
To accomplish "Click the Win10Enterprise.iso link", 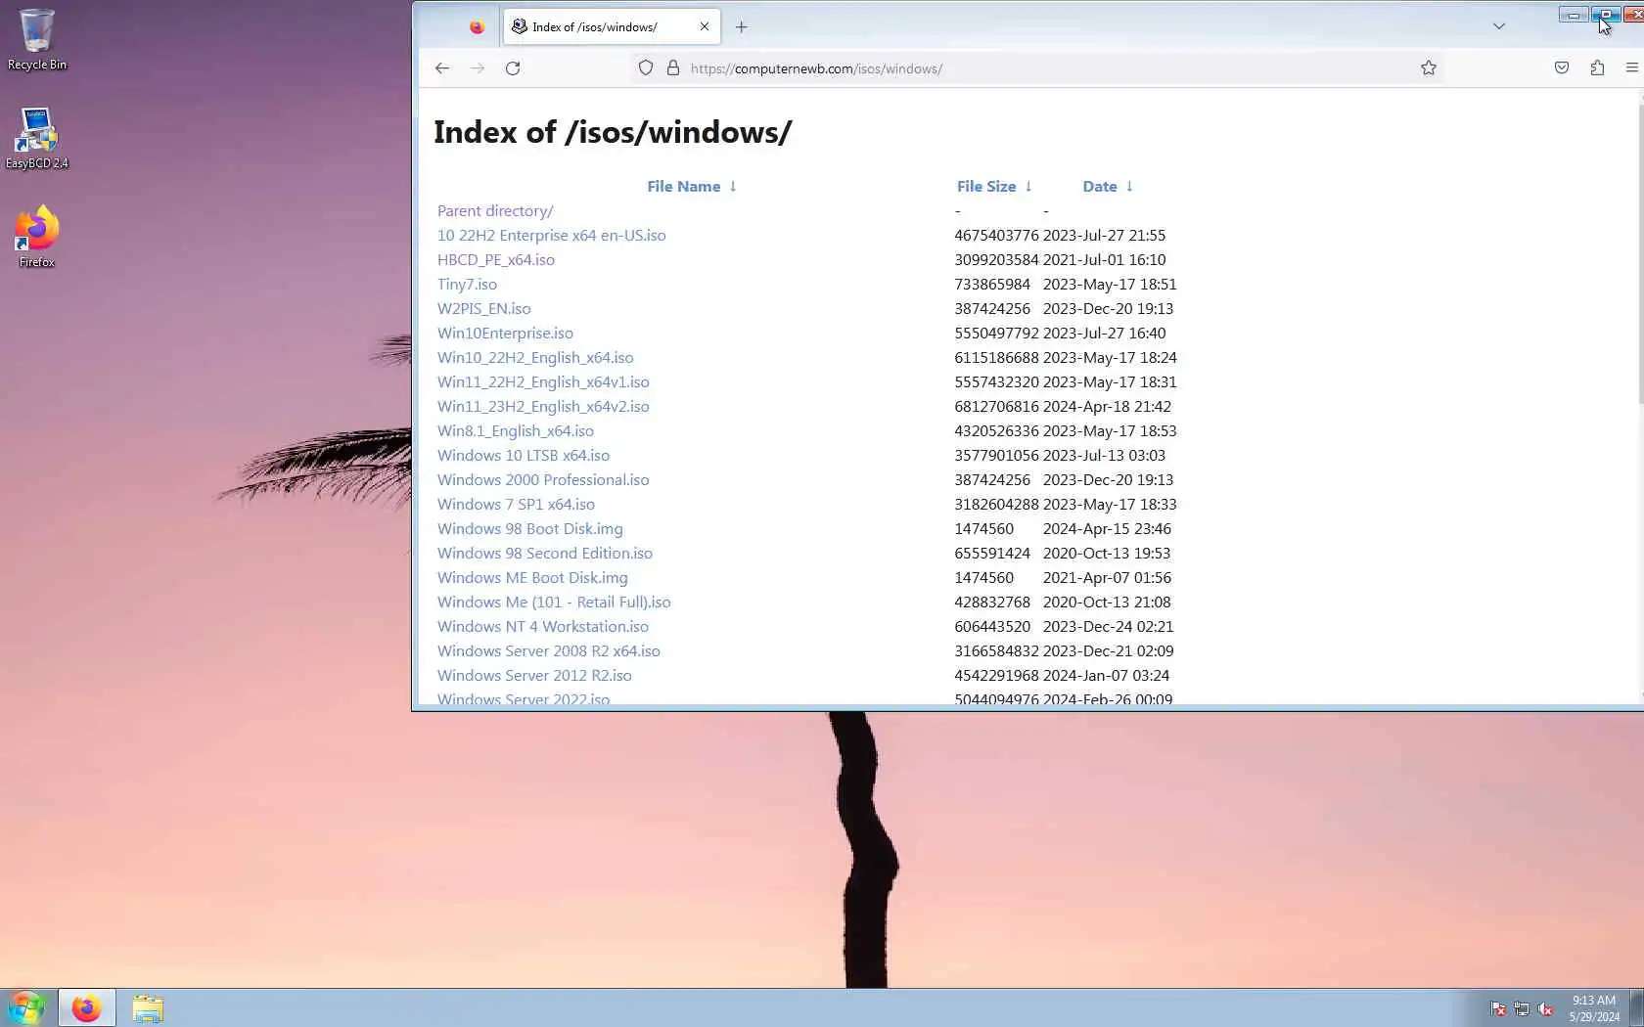I will pyautogui.click(x=505, y=334).
